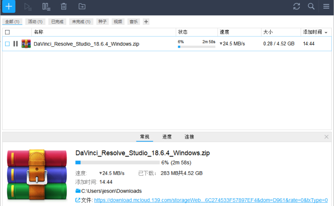Screen dimensions: 334x206
Task: Sort by the 大小 column header
Action: coord(281,32)
